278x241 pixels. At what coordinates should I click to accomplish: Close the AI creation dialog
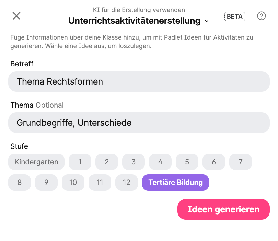pos(16,16)
